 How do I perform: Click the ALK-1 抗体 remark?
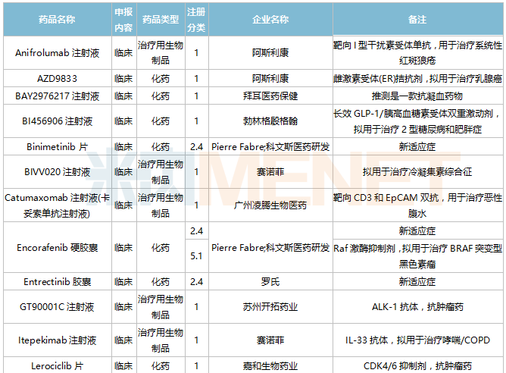tap(417, 307)
